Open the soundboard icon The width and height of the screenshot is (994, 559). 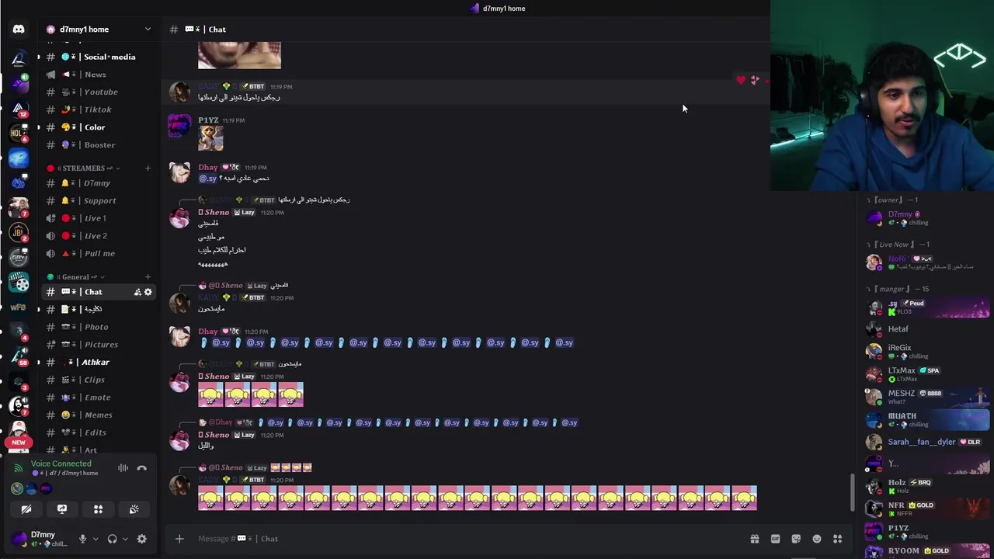[134, 509]
